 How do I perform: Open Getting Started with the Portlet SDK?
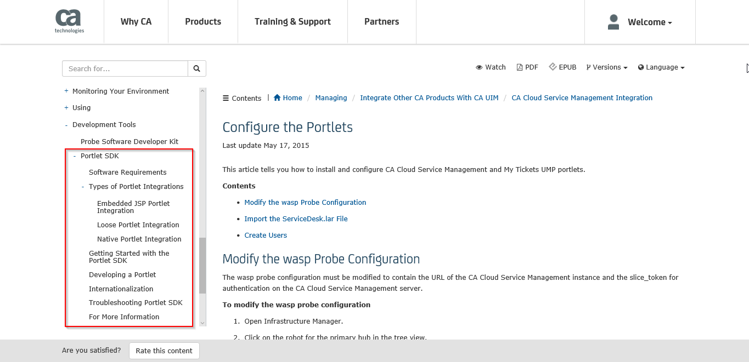click(x=129, y=257)
